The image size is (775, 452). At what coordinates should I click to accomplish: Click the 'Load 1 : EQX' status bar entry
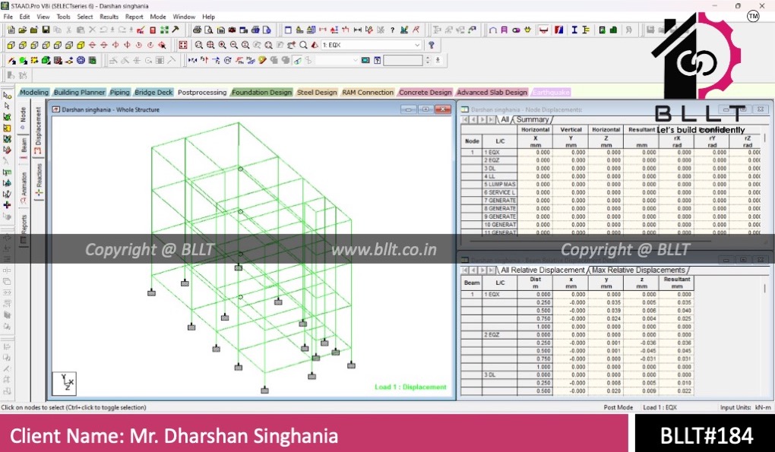point(660,407)
